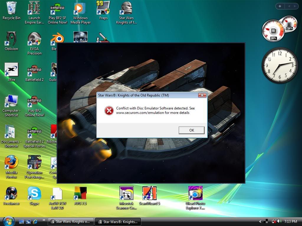Select the Microtek Scanner shortcut
The width and height of the screenshot is (302, 226).
point(126,198)
